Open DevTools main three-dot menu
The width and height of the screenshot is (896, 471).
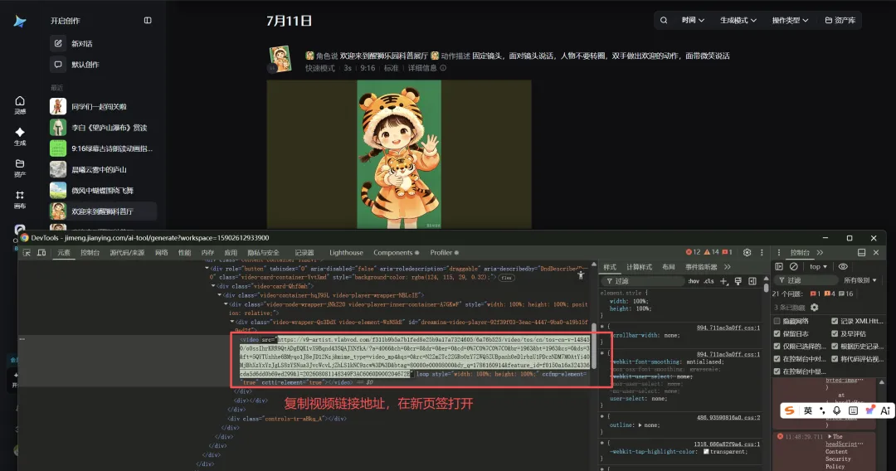[x=762, y=252]
